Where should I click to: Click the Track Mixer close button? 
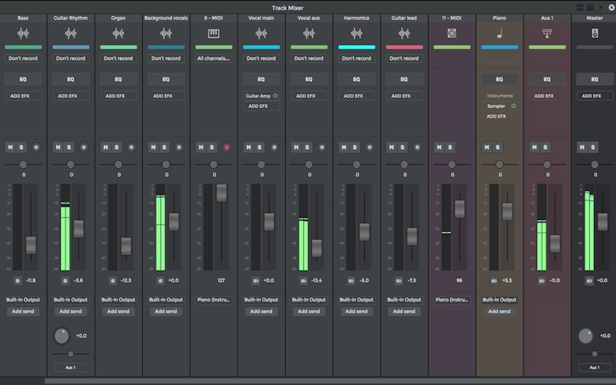click(x=611, y=7)
